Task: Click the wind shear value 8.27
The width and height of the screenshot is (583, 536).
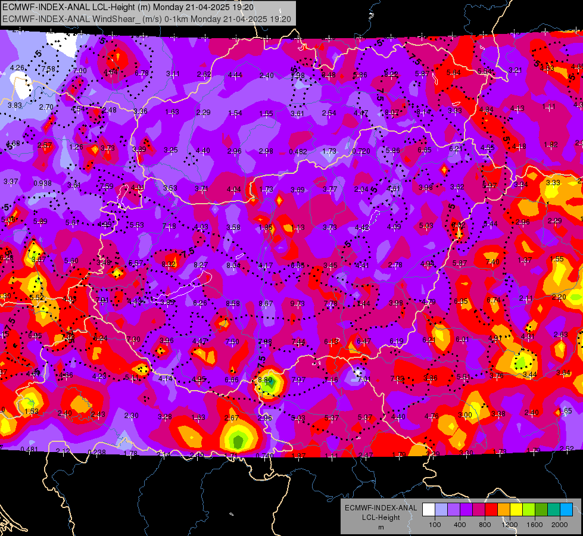Action: tap(201, 265)
